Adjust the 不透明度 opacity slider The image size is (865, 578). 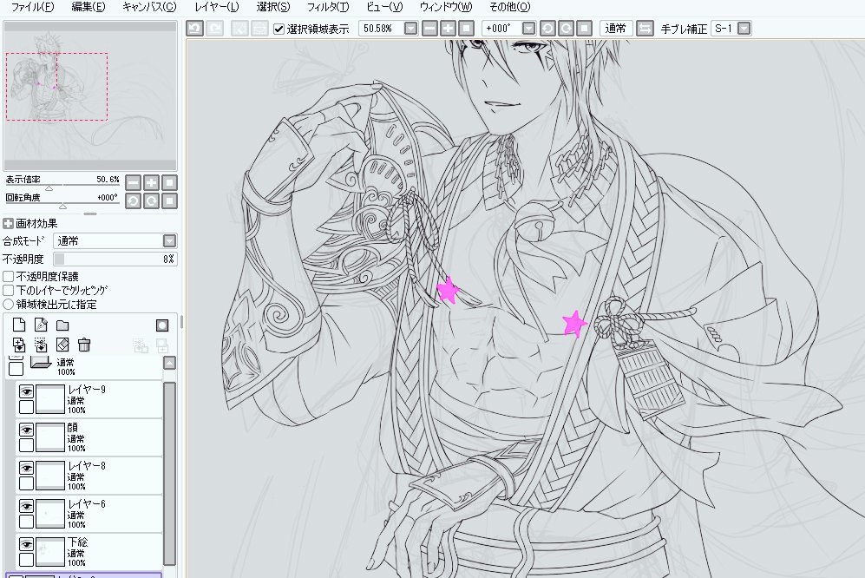point(115,259)
